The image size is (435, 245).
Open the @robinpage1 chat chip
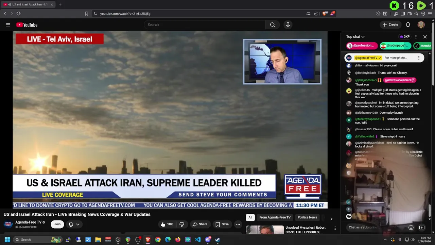(x=396, y=46)
